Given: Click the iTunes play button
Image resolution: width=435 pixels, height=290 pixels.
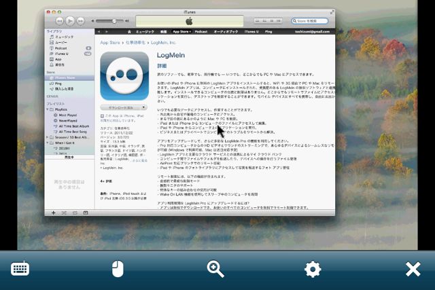Looking at the screenshot, I should (70, 21).
